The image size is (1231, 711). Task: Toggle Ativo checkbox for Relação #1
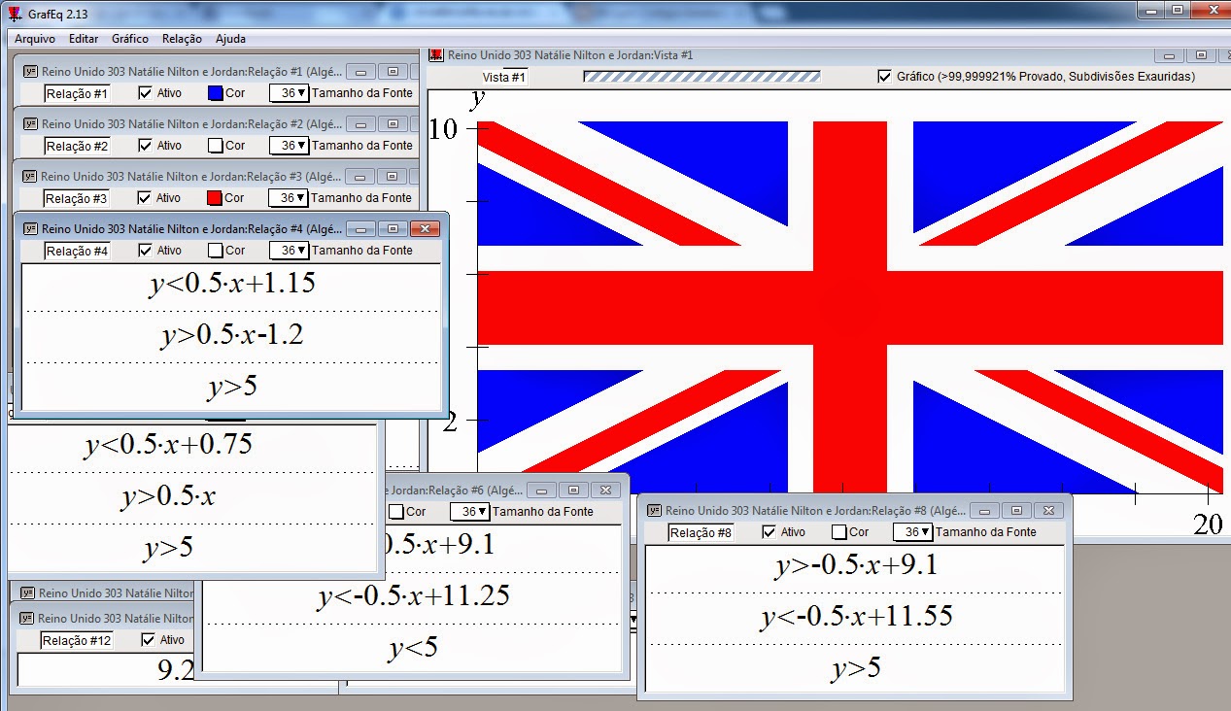(146, 93)
